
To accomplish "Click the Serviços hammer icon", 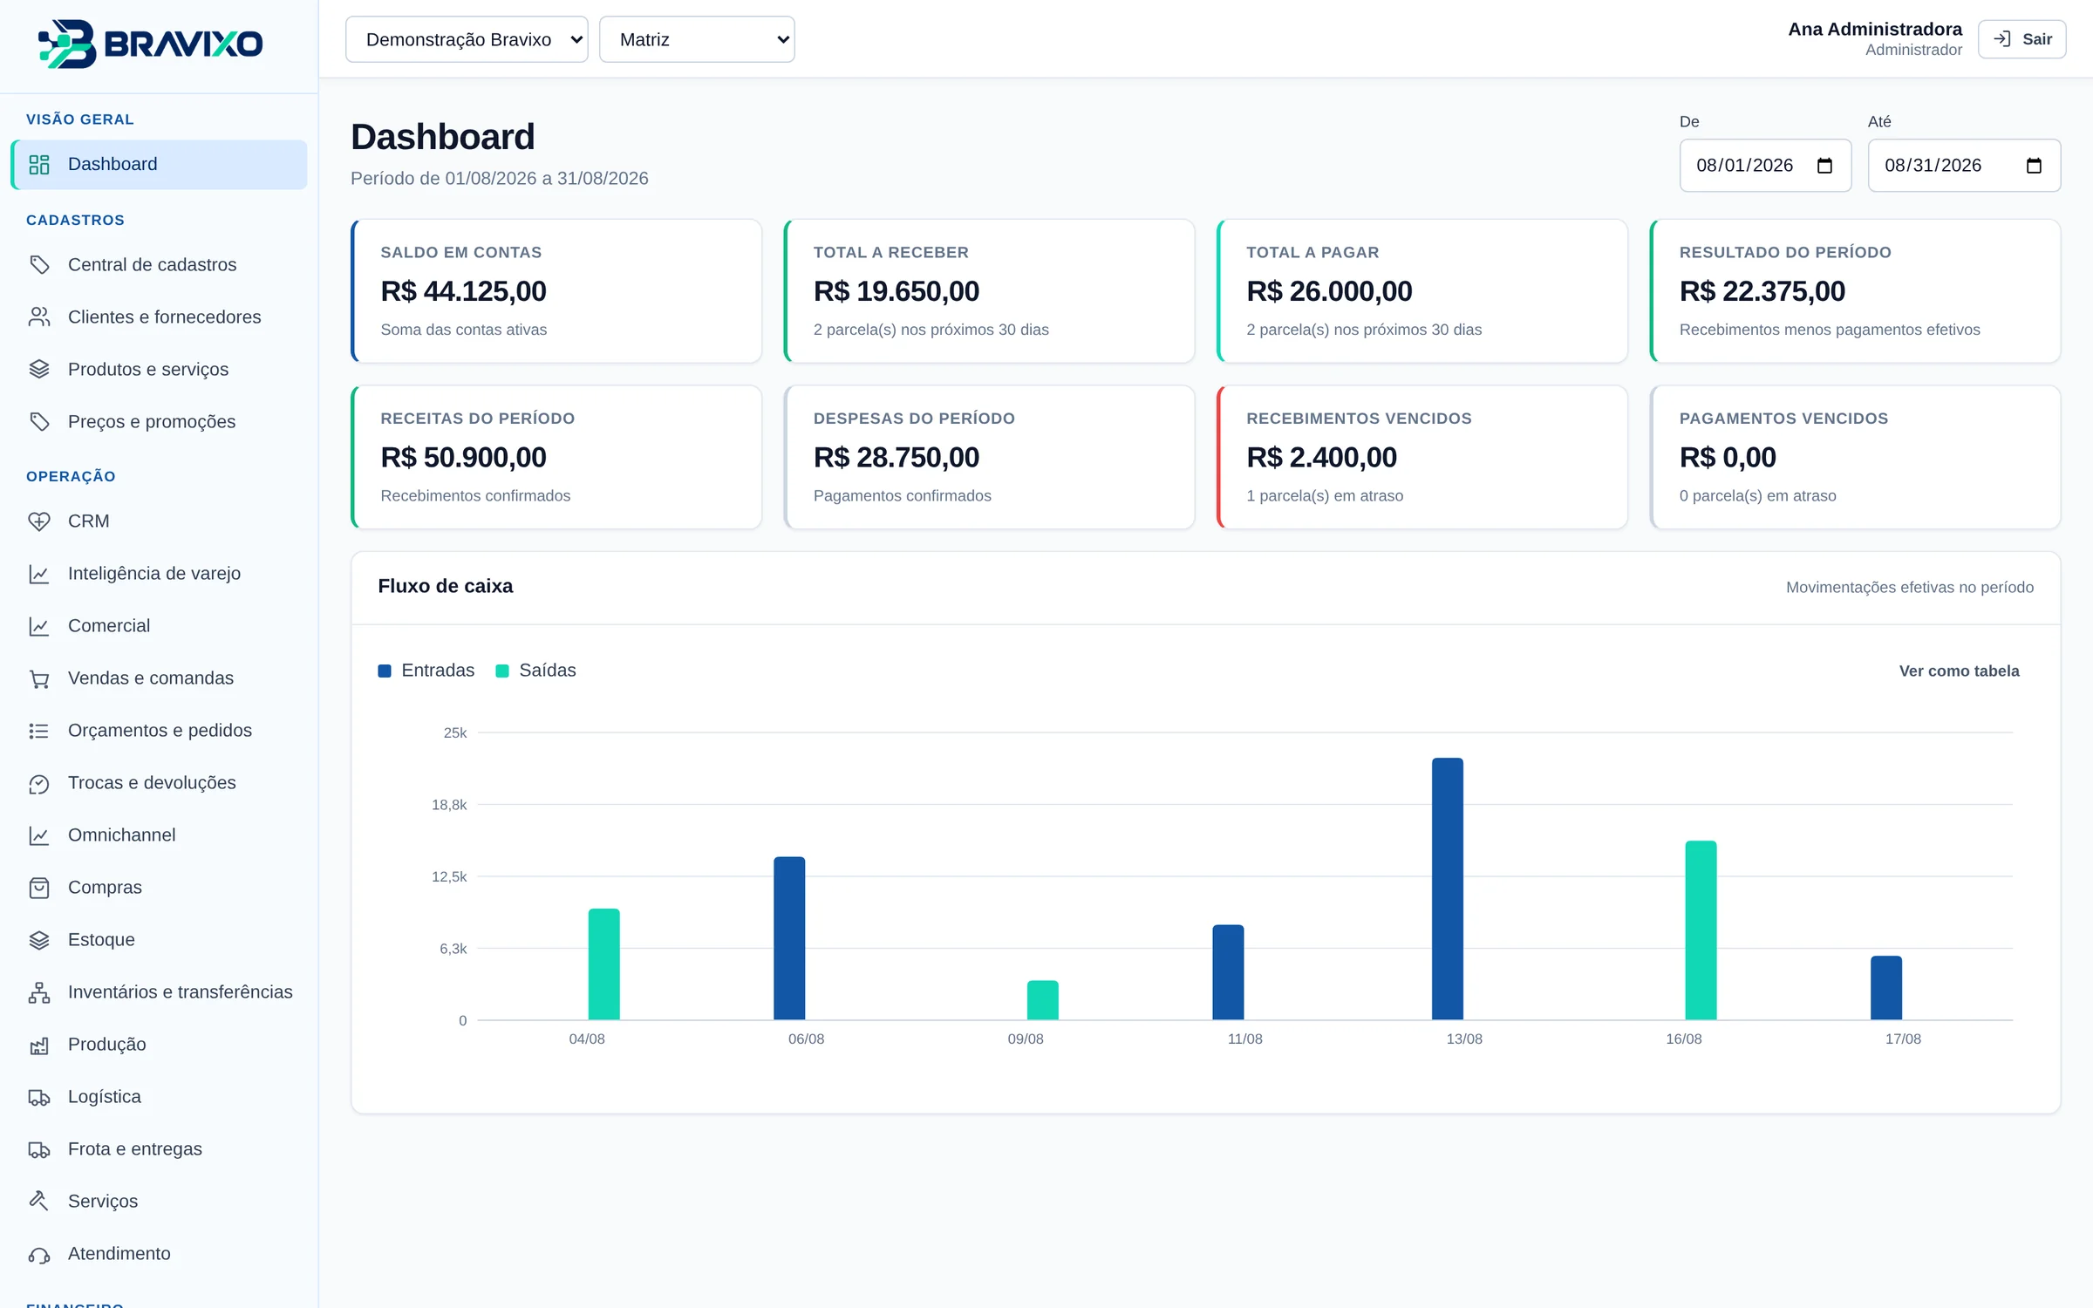I will click(x=39, y=1202).
